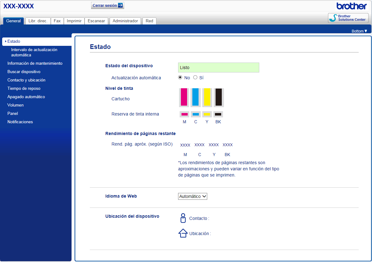The width and height of the screenshot is (372, 262).
Task: Open the Escanear tab
Action: pos(96,21)
